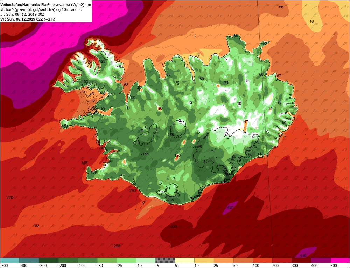350x268 pixels.
Task: Select the value 88 at Iceland's north tip
Action: (x=236, y=36)
